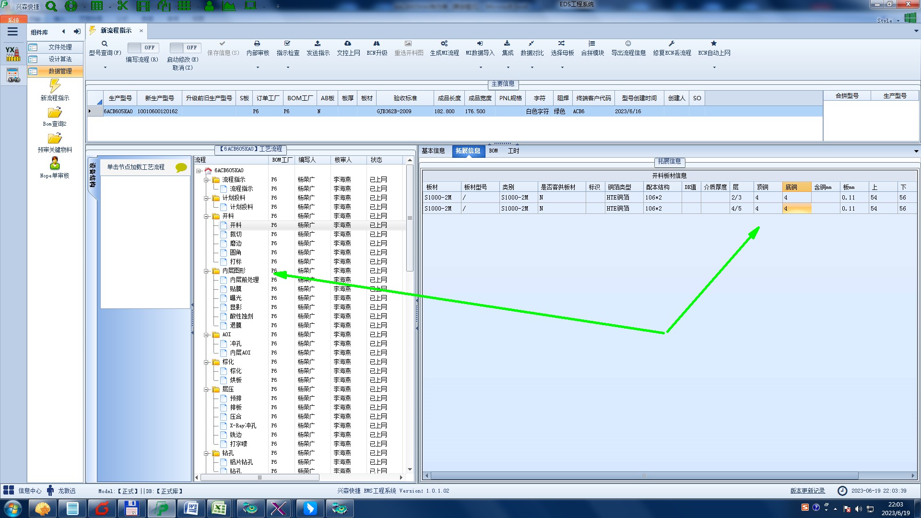921x518 pixels.
Task: Click the green scissors icon in title bar
Action: point(123,6)
